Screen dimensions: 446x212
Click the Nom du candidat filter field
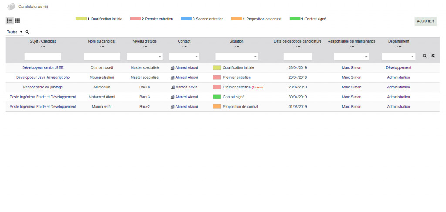point(101,57)
